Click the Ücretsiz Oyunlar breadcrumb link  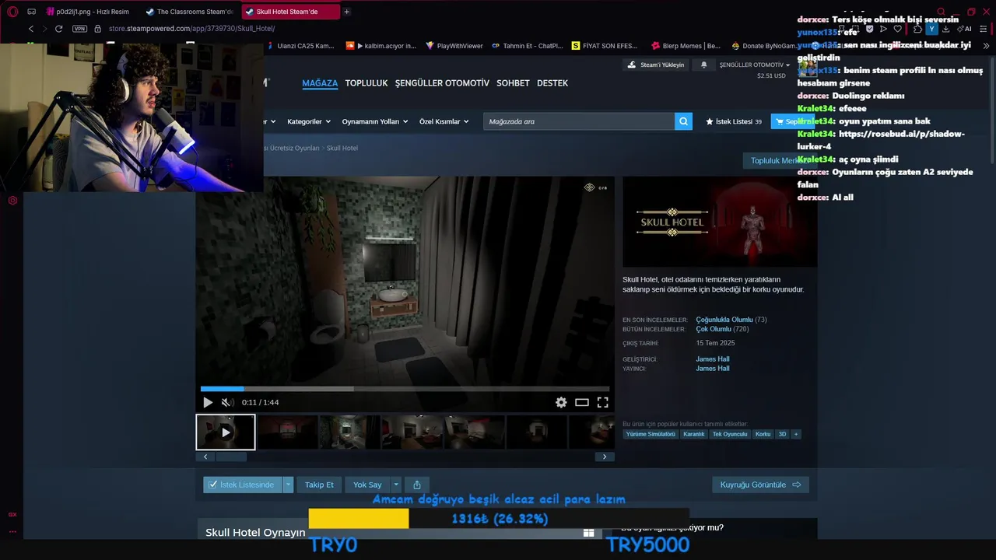click(294, 148)
